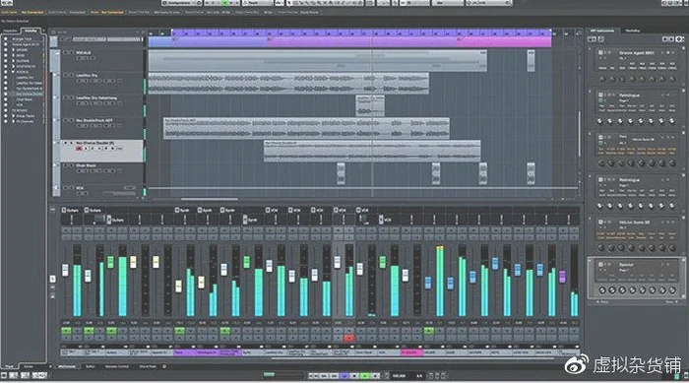Expand FX Channels in Visibility list

pyautogui.click(x=13, y=121)
